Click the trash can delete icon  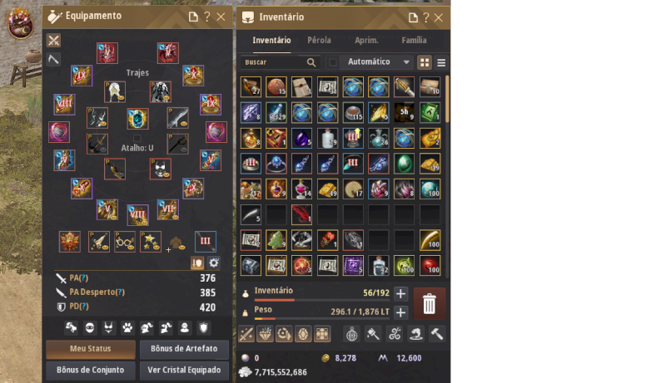point(429,303)
